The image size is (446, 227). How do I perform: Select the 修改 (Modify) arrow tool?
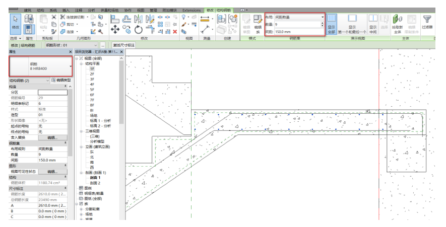[15, 22]
